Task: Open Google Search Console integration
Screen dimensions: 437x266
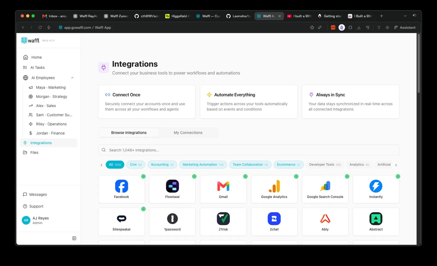Action: coord(325,189)
